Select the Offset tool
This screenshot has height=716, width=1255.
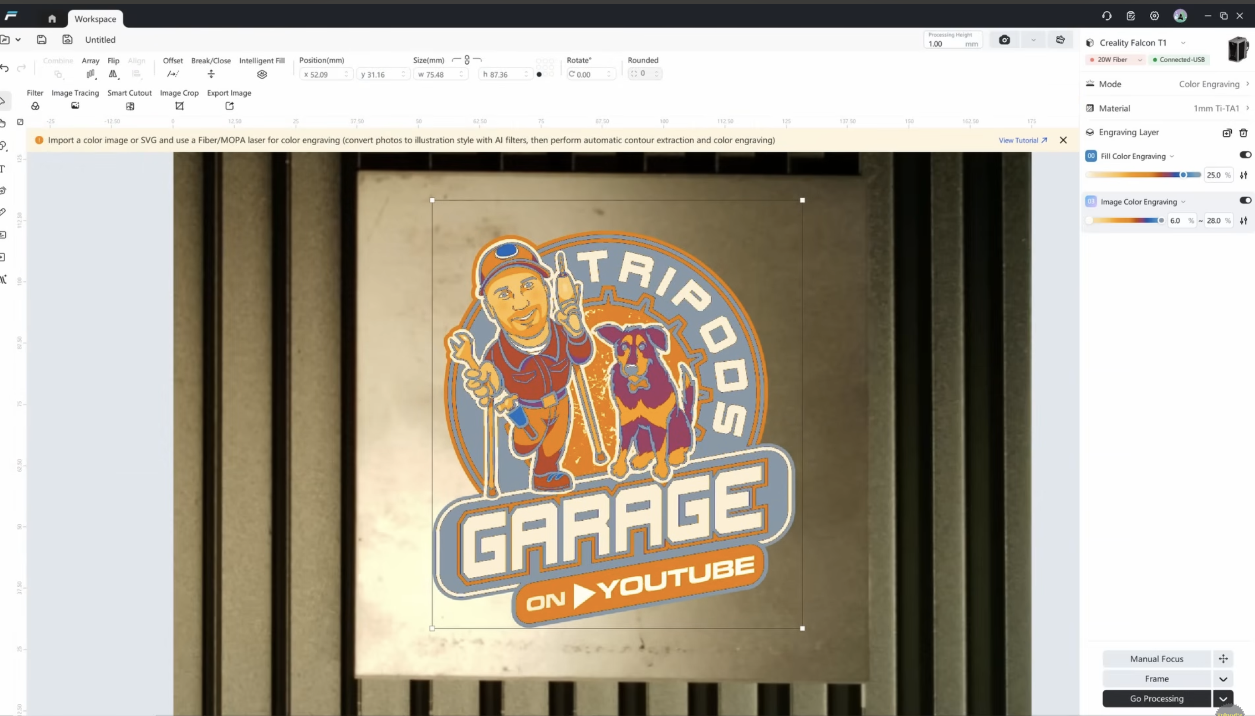click(173, 68)
